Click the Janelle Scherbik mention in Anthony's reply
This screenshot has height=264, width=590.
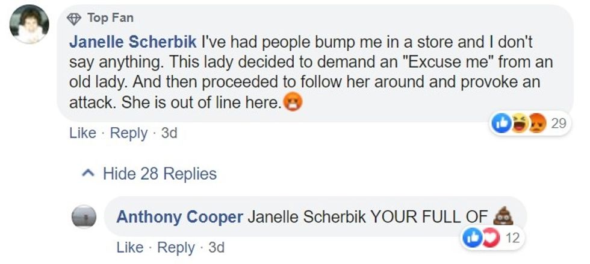[x=306, y=217]
